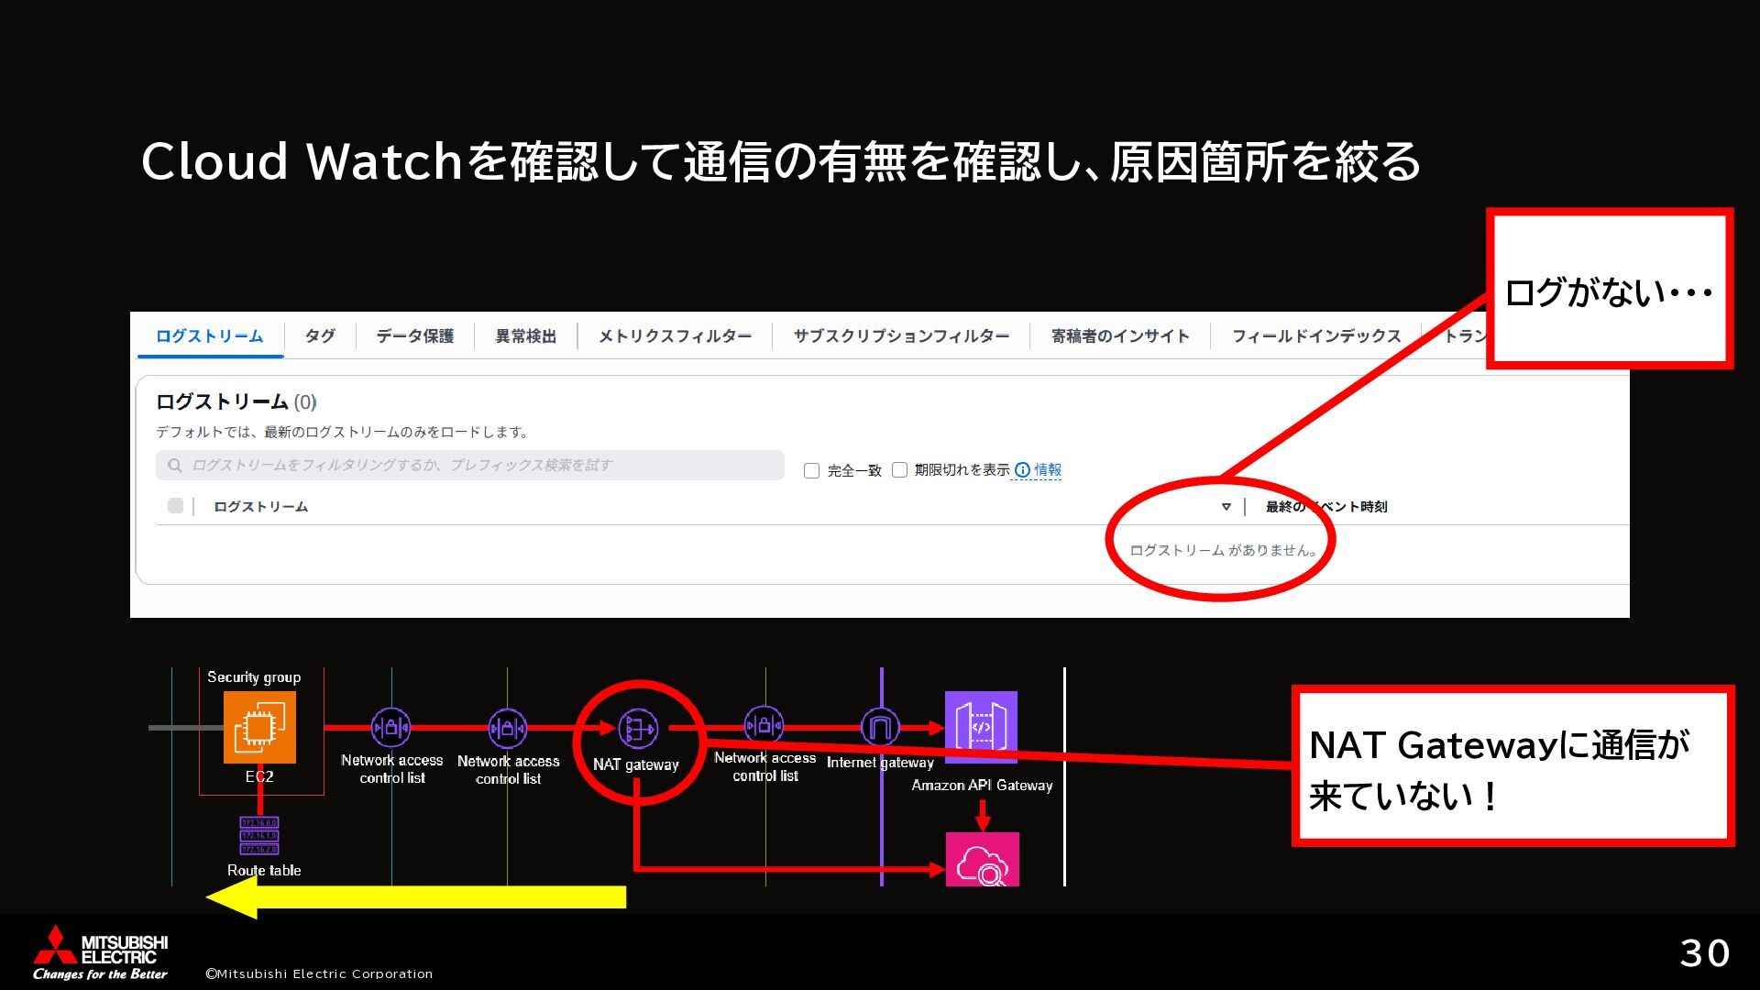Click the first Network access control list icon
The width and height of the screenshot is (1760, 990).
pyautogui.click(x=391, y=728)
